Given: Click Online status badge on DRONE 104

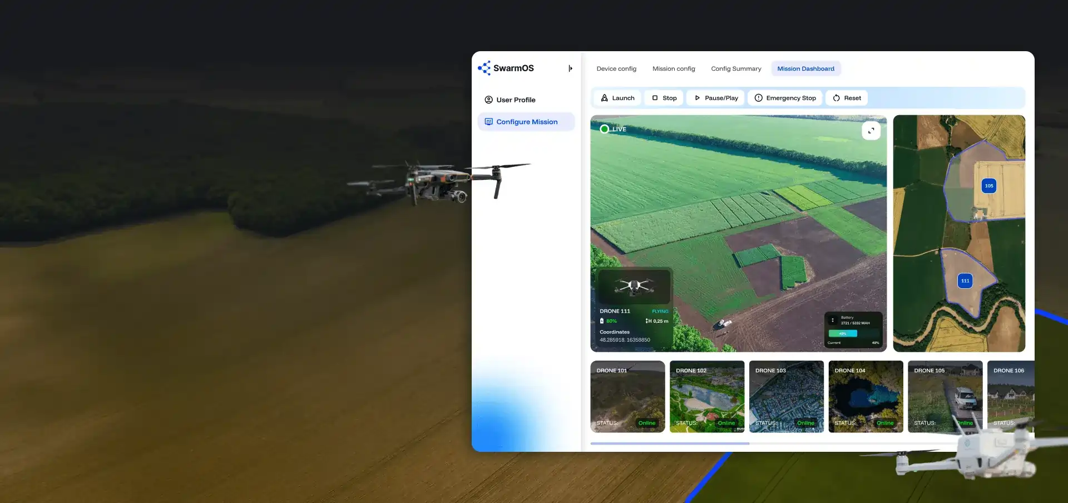Looking at the screenshot, I should [885, 423].
